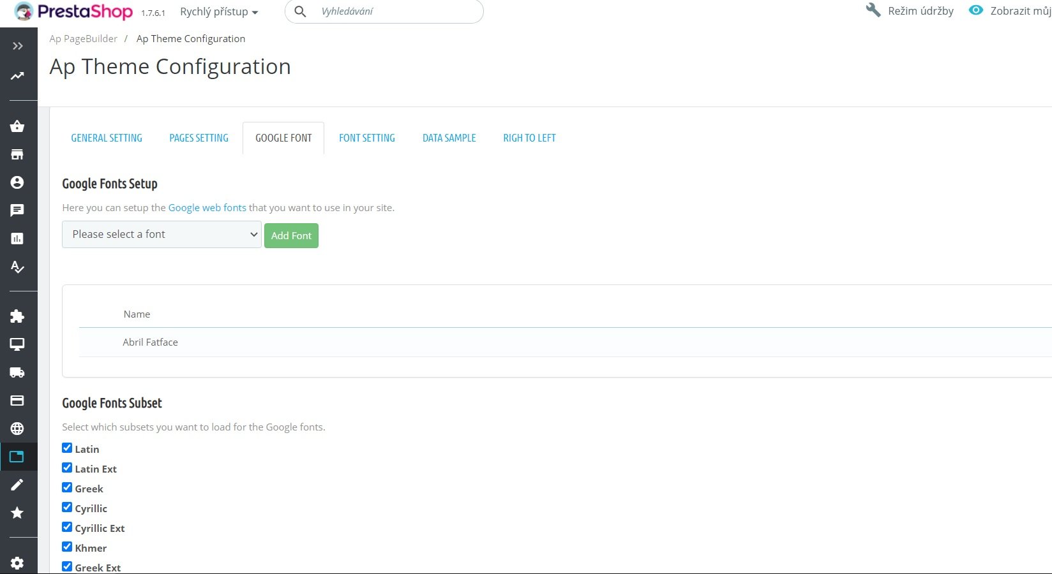Click Ap Theme Configuration breadcrumb
The width and height of the screenshot is (1052, 574).
point(191,38)
